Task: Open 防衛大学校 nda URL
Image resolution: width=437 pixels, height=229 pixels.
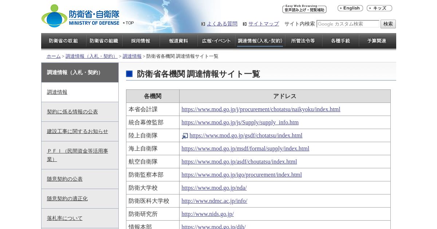Action: pos(214,188)
